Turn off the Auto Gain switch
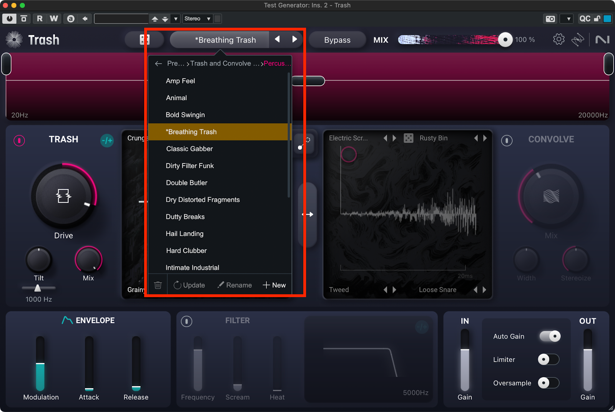This screenshot has height=412, width=615. click(550, 336)
